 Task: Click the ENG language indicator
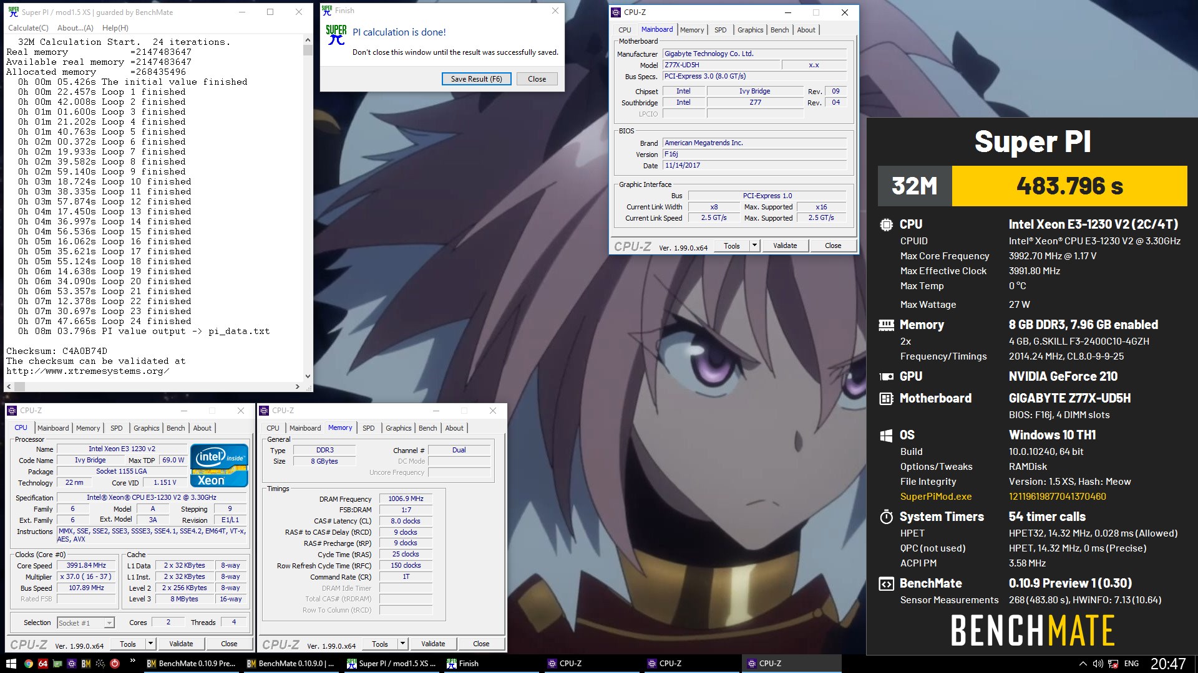pos(1131,664)
